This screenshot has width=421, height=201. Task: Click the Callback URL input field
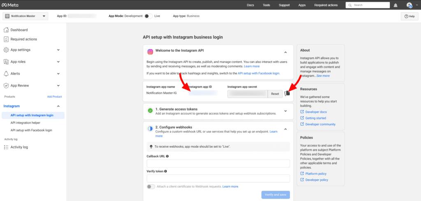click(x=218, y=164)
